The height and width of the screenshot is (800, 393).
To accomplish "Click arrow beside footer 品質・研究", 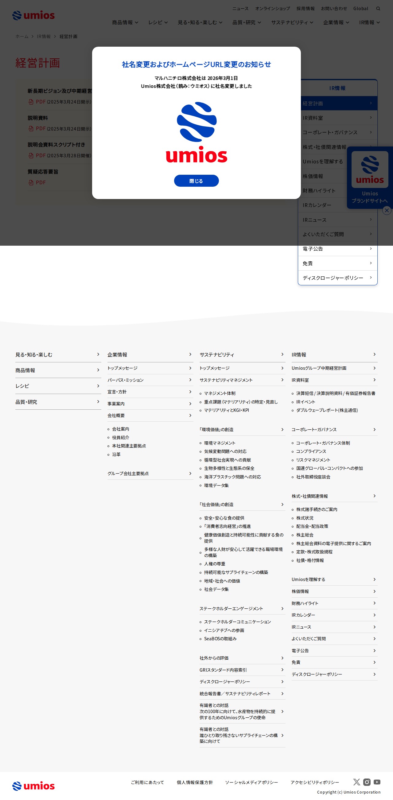I will [x=98, y=402].
